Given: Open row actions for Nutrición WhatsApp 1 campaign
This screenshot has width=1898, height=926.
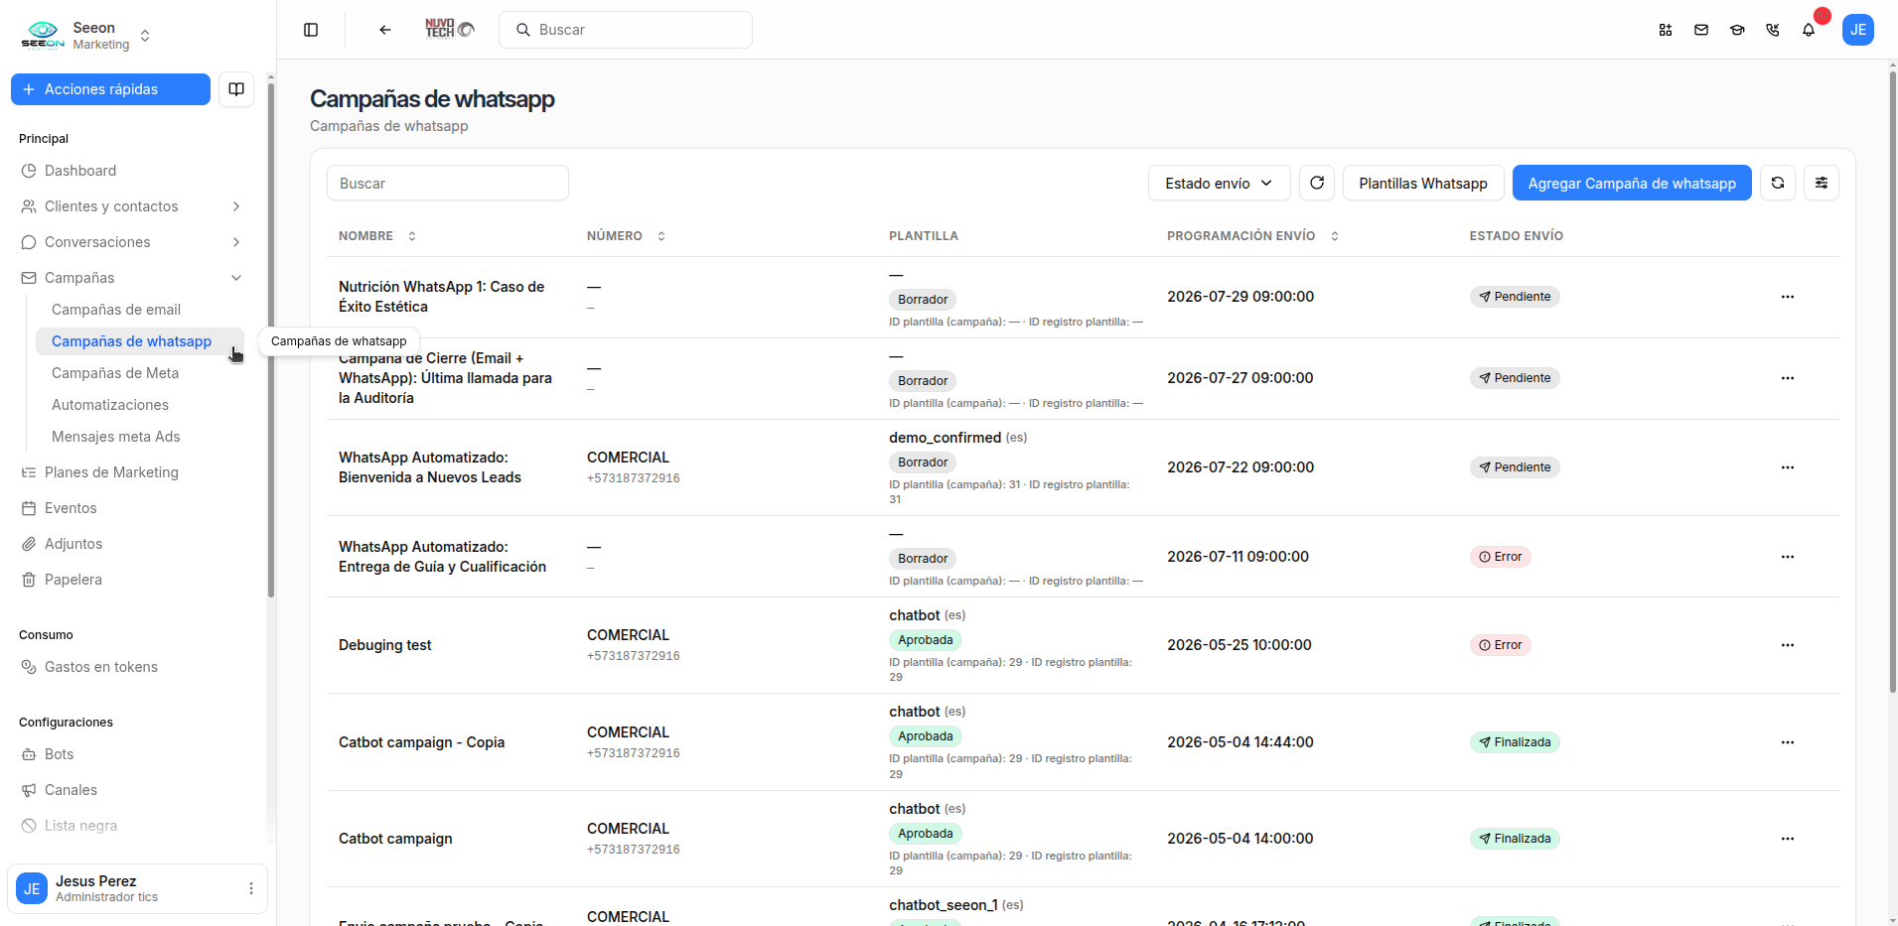Looking at the screenshot, I should pyautogui.click(x=1788, y=297).
